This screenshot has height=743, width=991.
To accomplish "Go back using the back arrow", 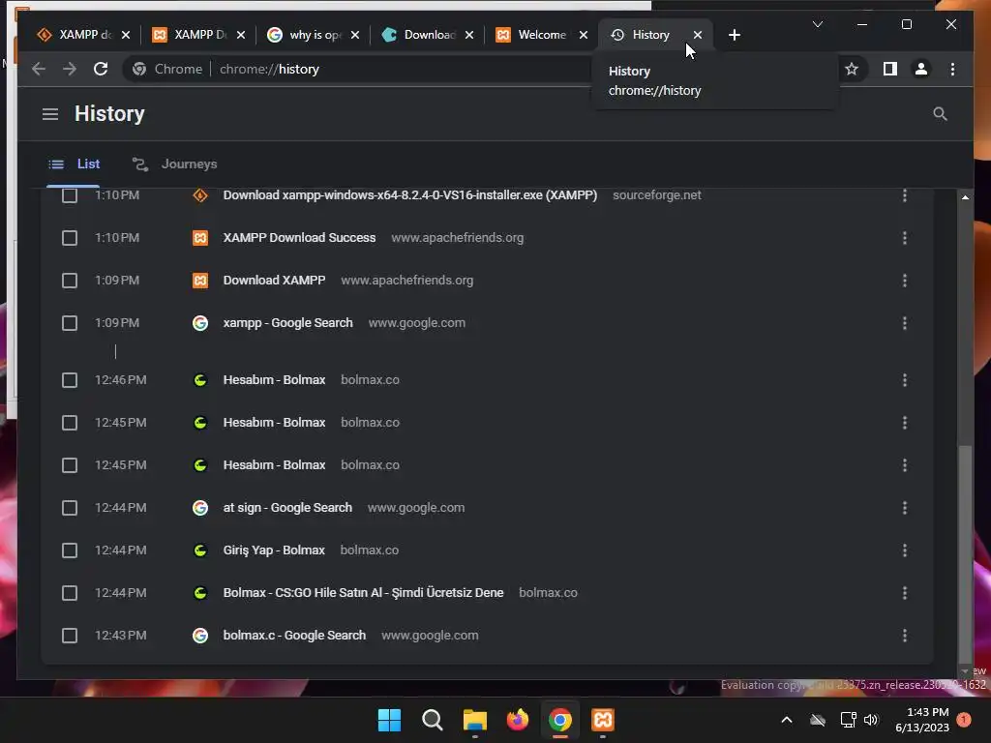I will [39, 69].
